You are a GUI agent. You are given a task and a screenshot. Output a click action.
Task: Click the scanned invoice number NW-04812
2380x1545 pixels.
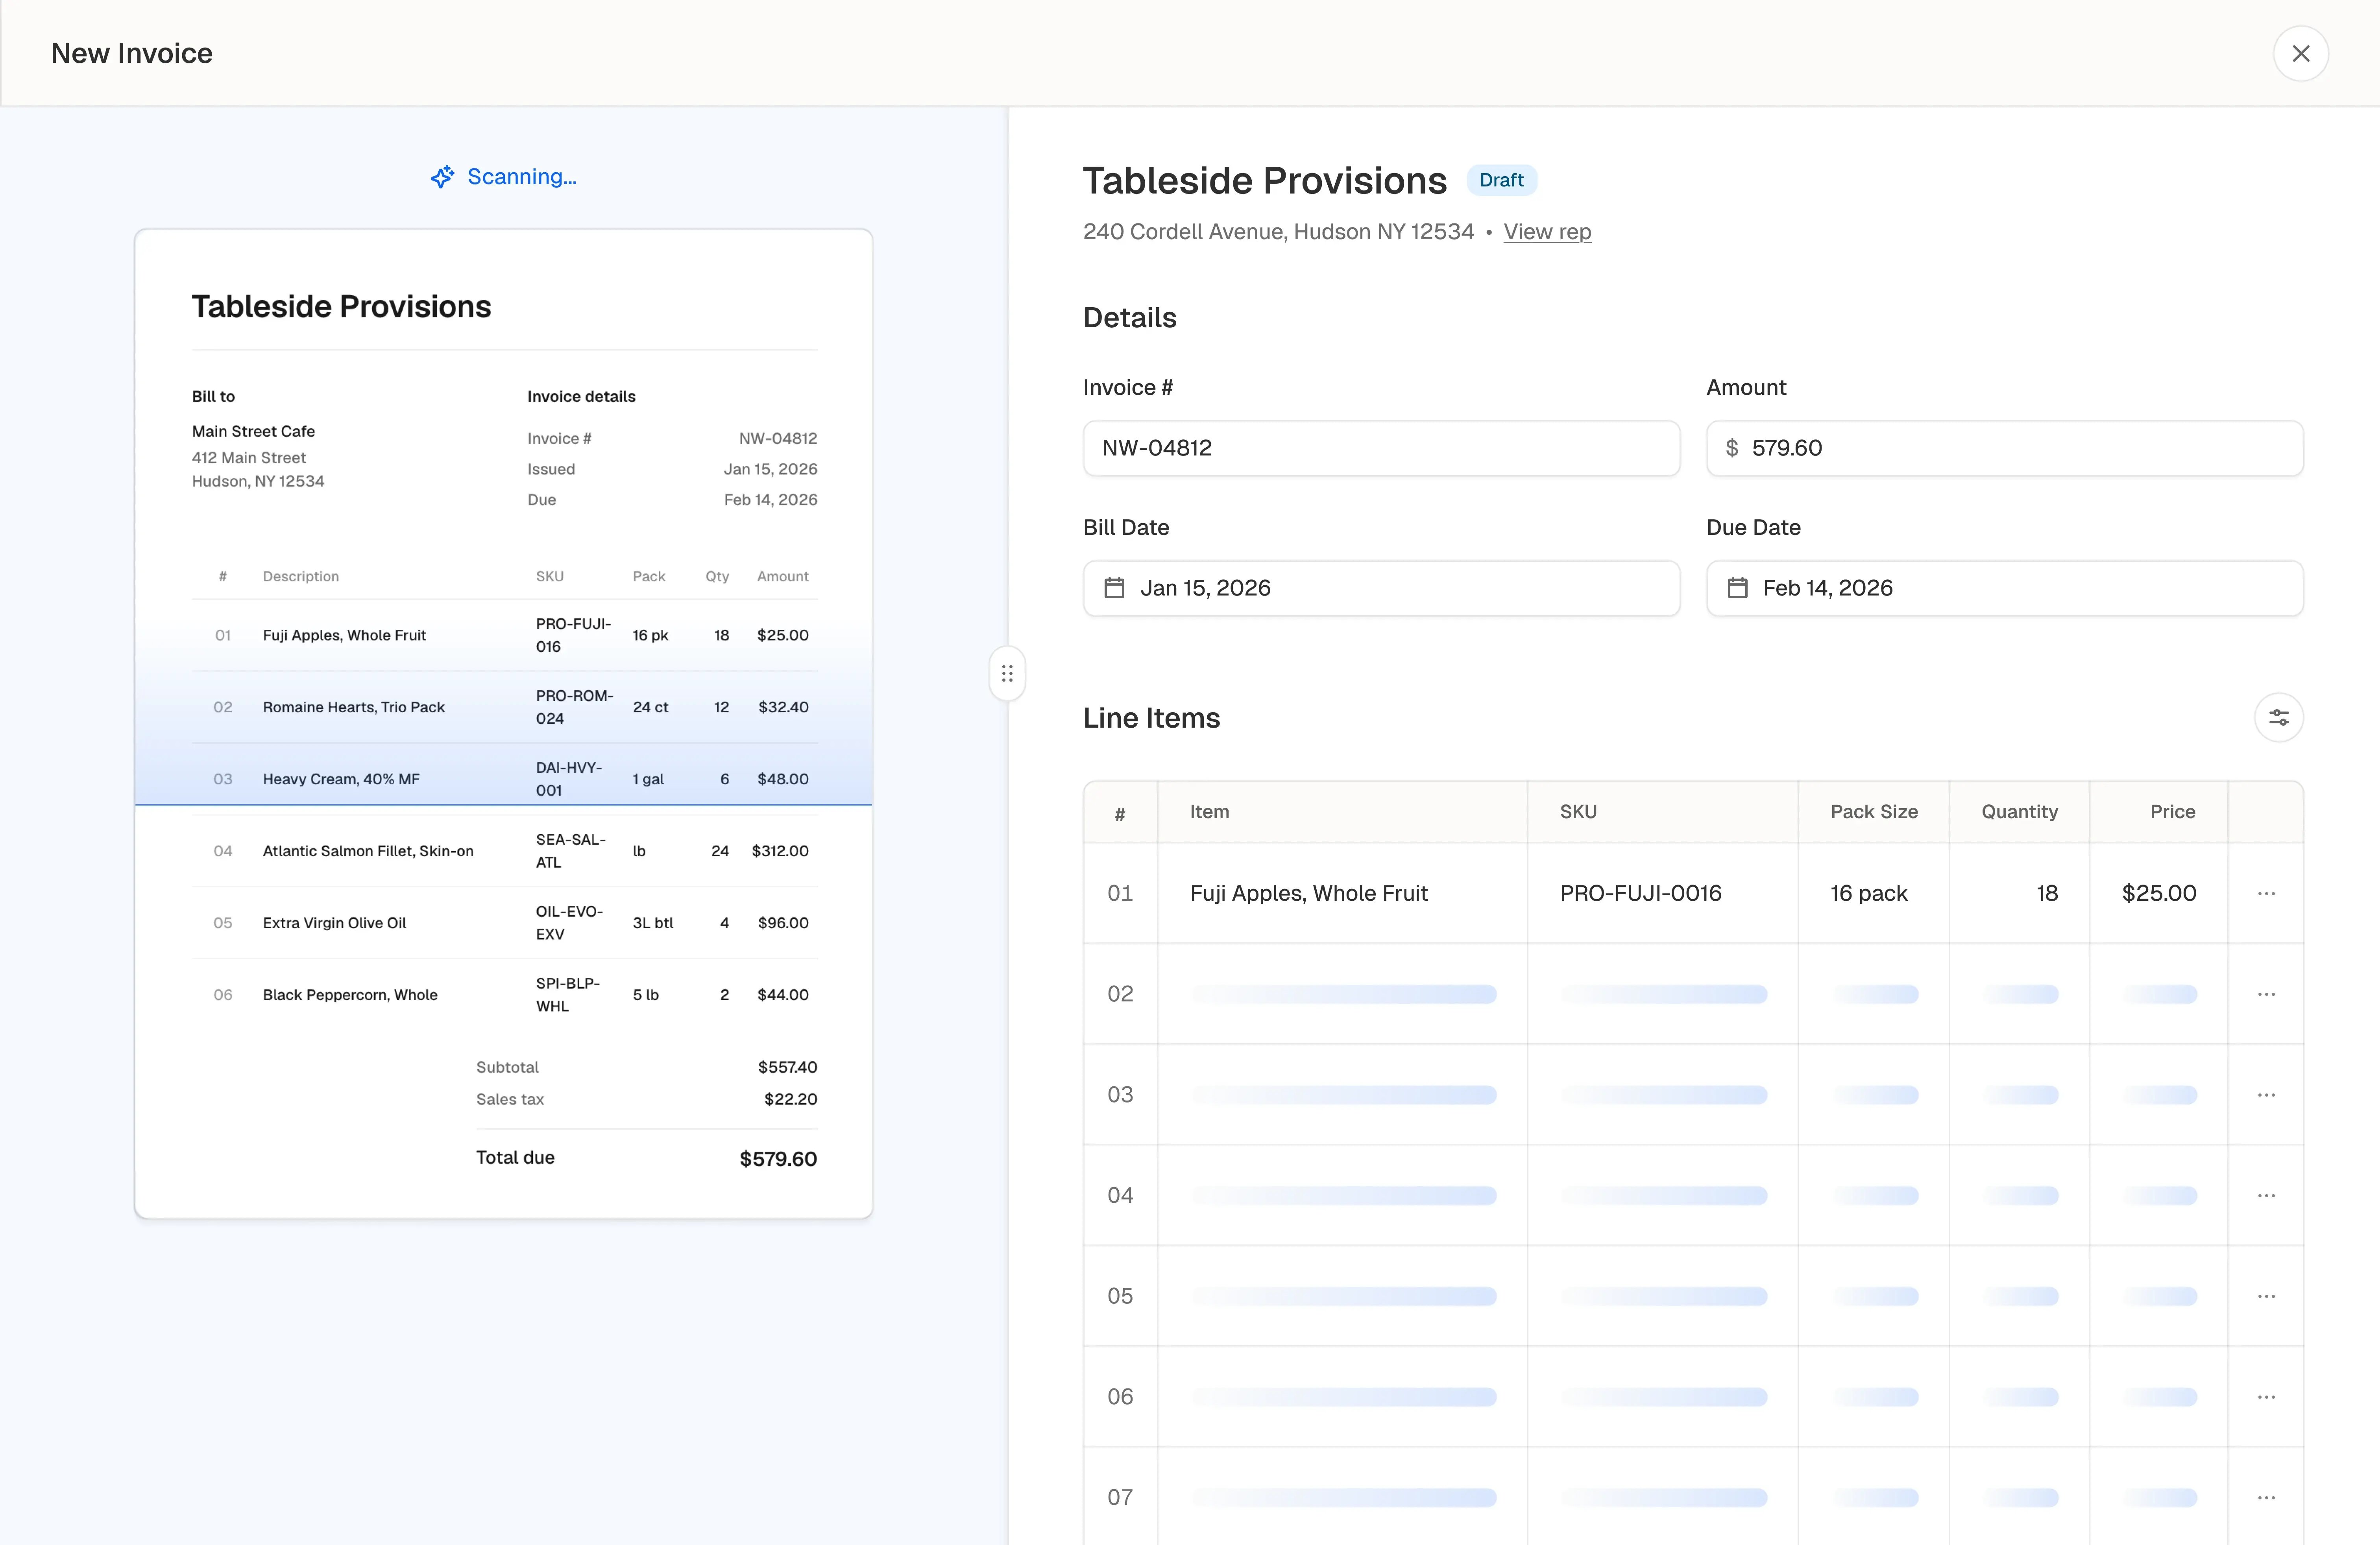click(778, 439)
